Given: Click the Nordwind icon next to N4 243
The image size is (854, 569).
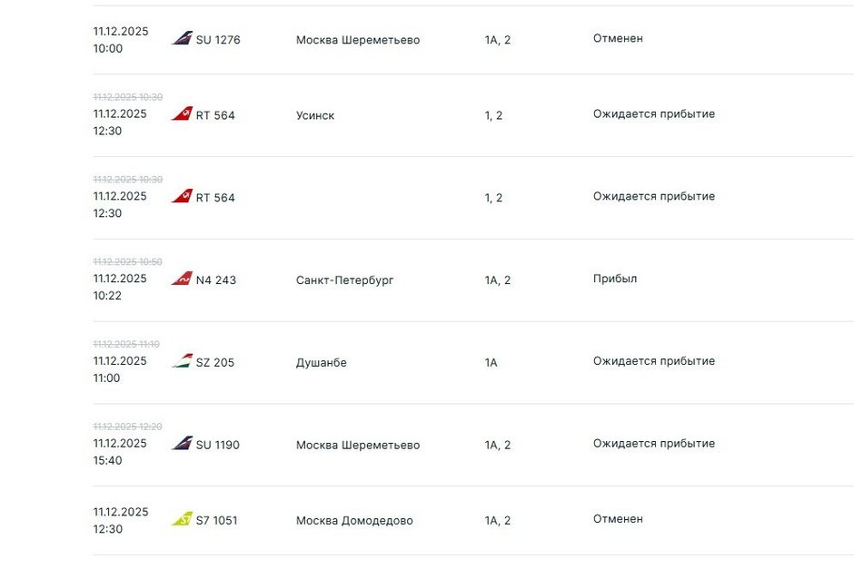Looking at the screenshot, I should pos(182,280).
